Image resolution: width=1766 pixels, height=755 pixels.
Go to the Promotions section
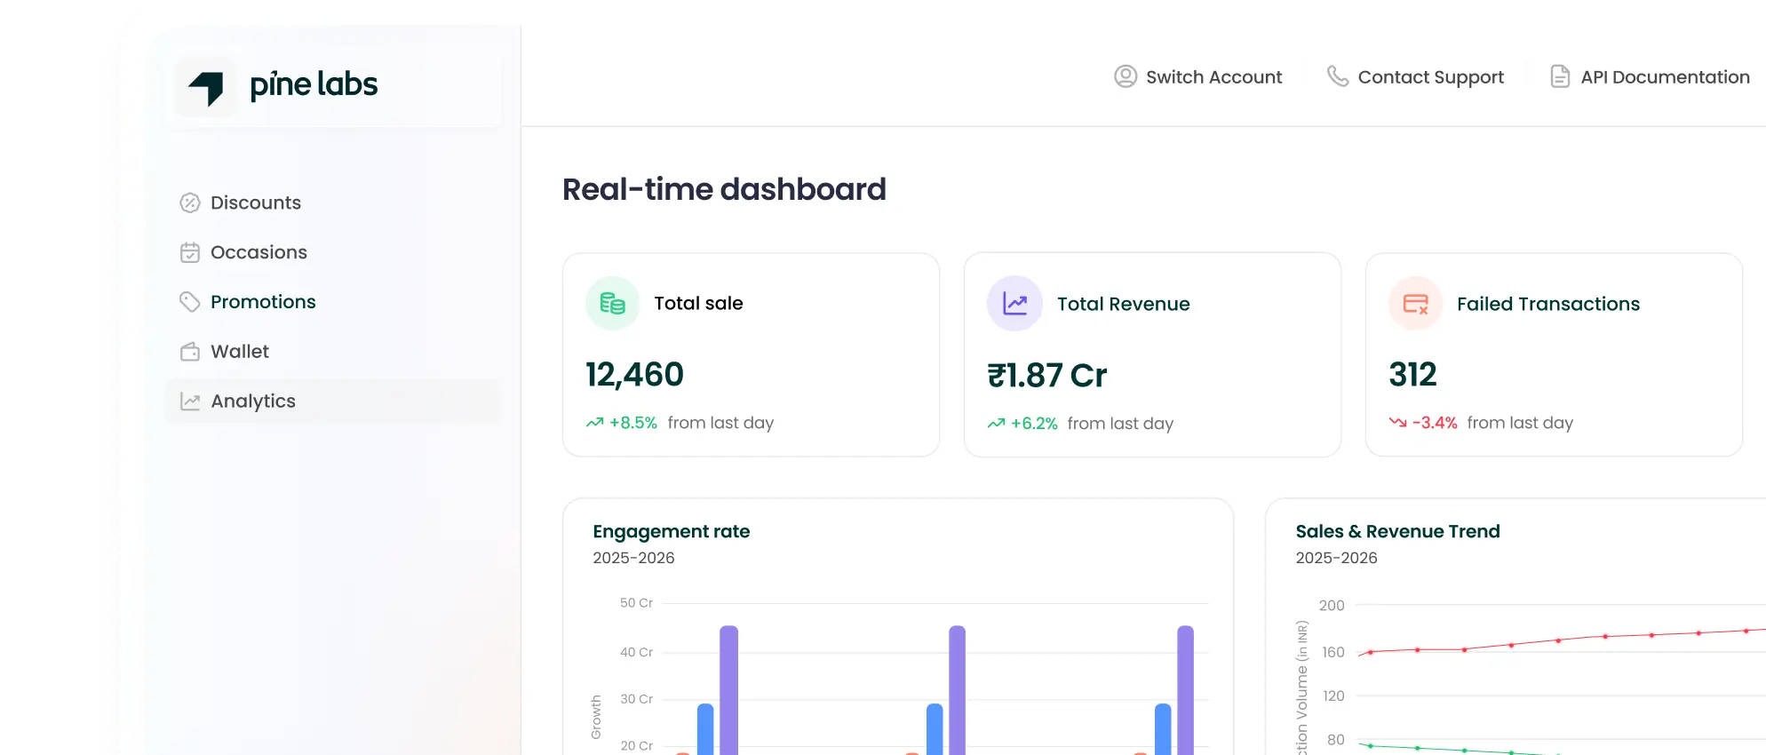333,302
